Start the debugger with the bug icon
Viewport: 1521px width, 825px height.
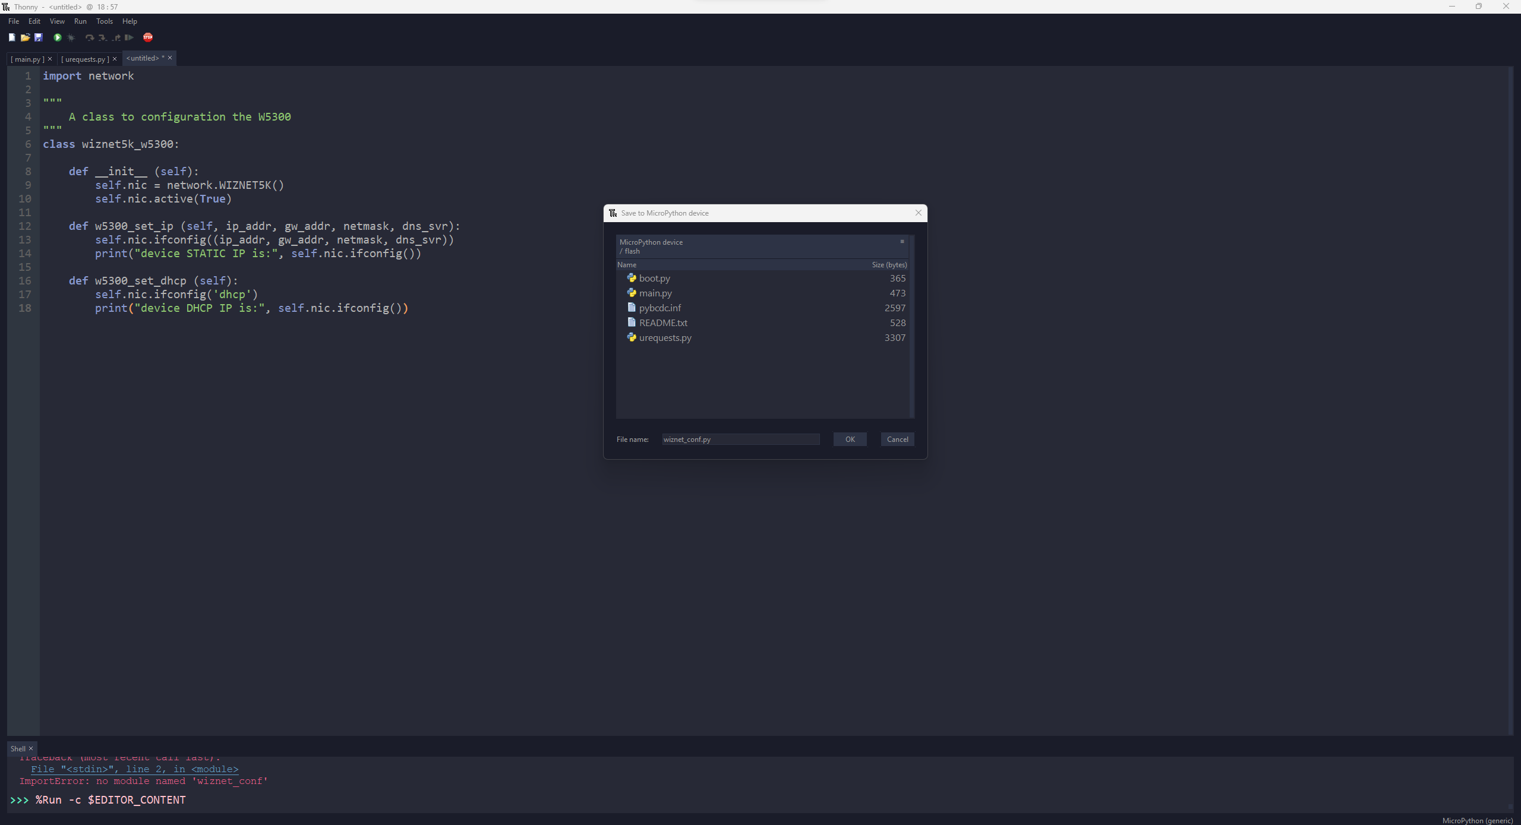click(x=71, y=37)
